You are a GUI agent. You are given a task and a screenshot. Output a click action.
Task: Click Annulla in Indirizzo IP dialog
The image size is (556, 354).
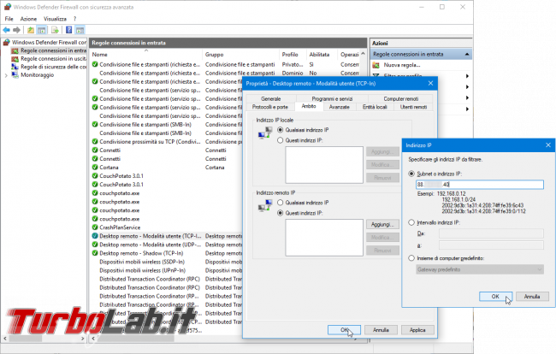tap(532, 297)
